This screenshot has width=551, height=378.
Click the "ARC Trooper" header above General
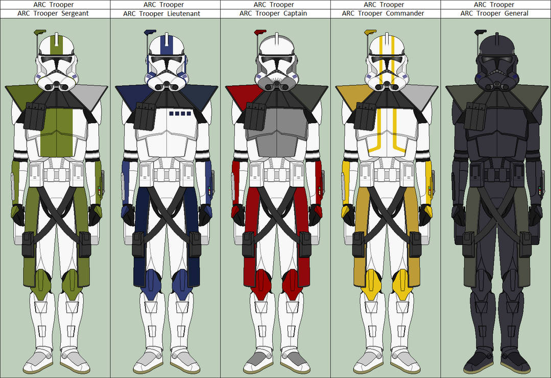click(x=494, y=5)
